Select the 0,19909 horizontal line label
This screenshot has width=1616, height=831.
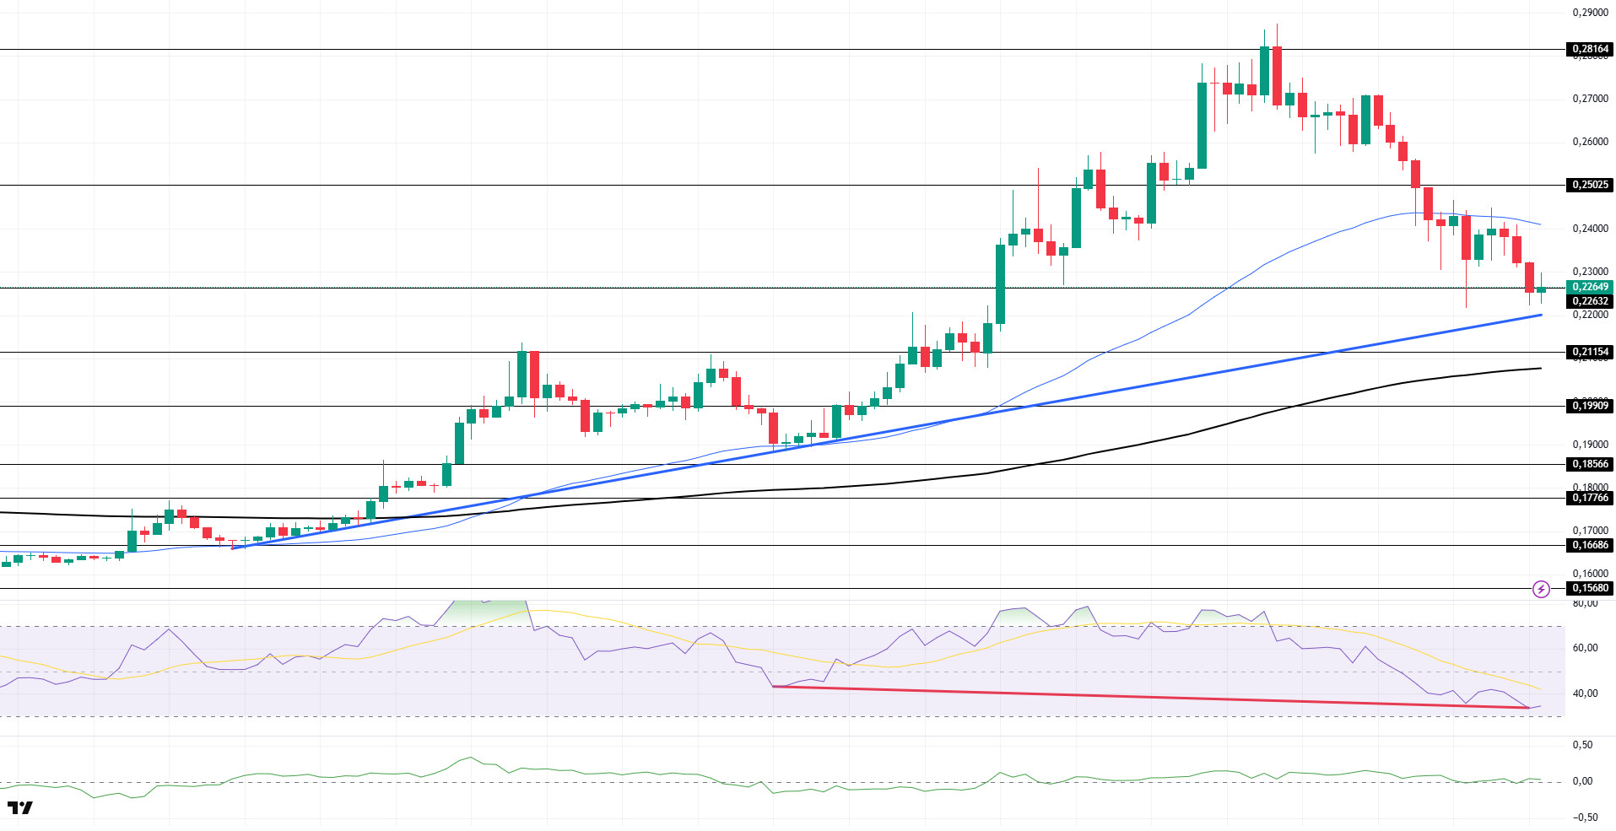(1590, 406)
